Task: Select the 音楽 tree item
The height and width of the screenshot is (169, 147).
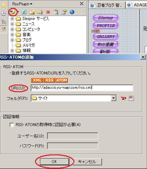Action: tap(23, 35)
